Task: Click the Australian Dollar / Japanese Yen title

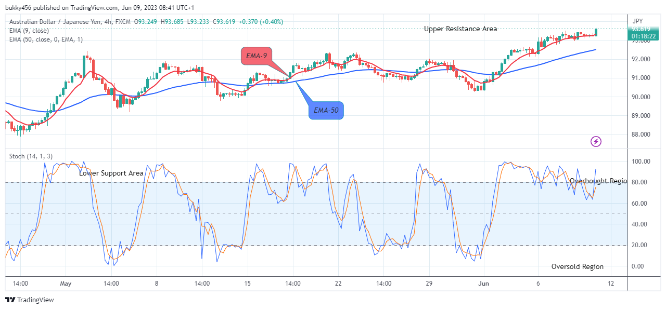Action: 60,22
